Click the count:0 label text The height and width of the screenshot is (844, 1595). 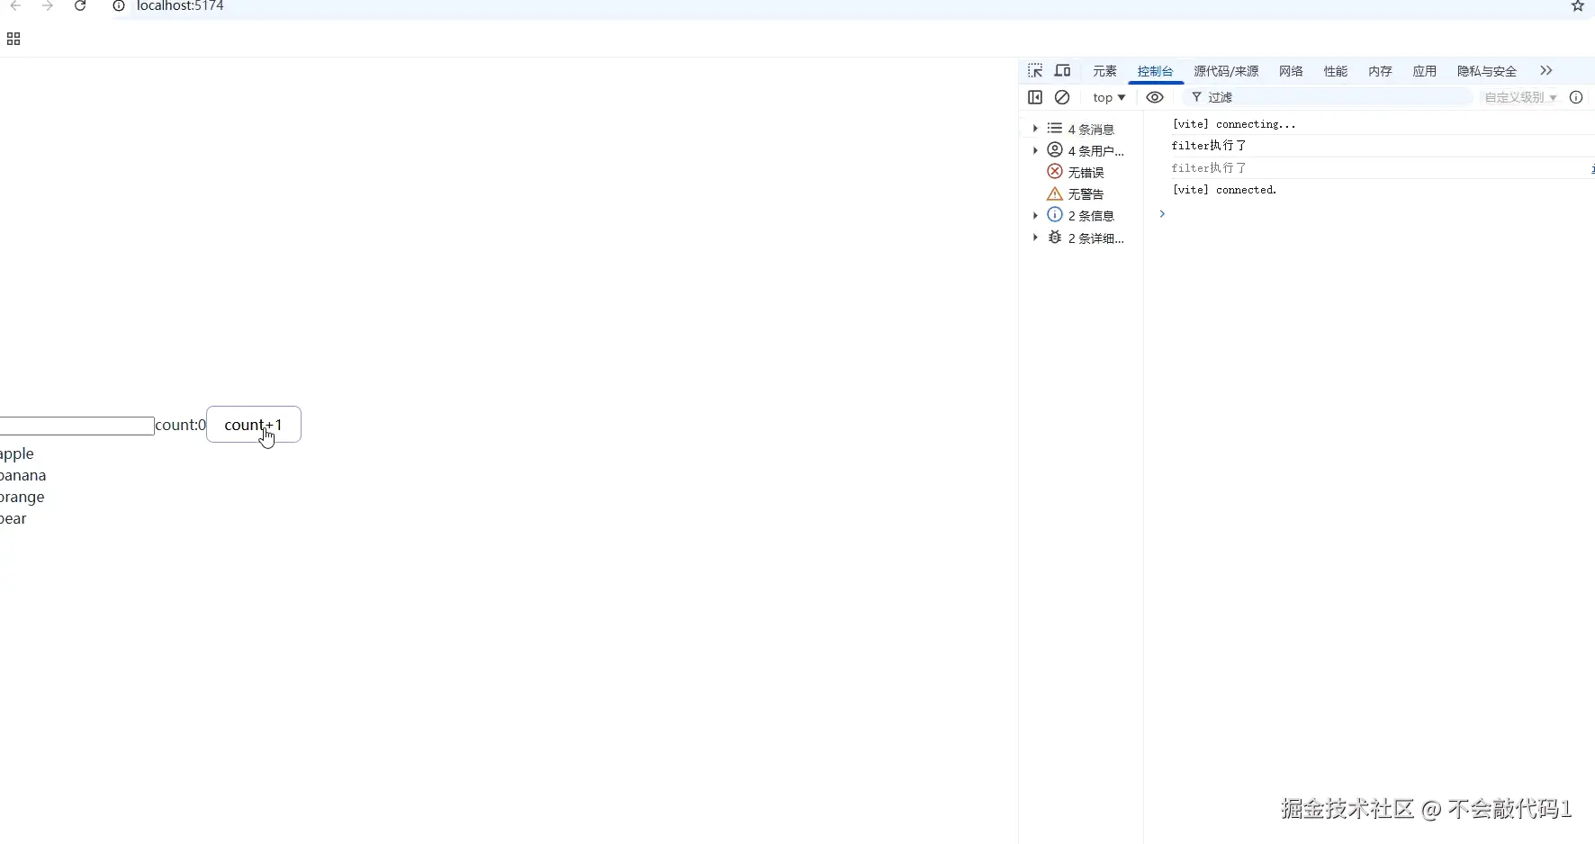tap(180, 425)
